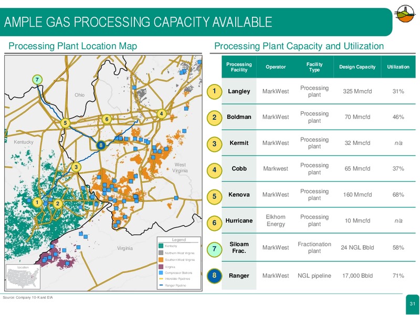The image size is (420, 315).
Task: Click map marker 7 near Ohio's northwest
Action: (37, 80)
